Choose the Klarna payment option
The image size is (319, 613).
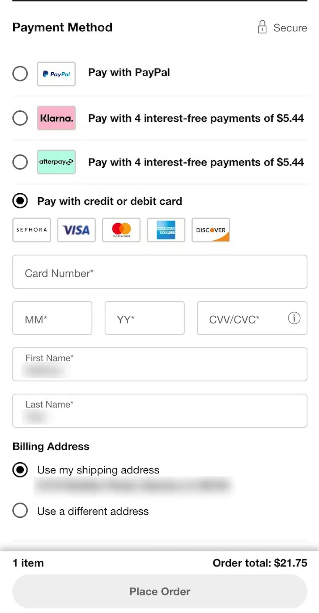(20, 118)
